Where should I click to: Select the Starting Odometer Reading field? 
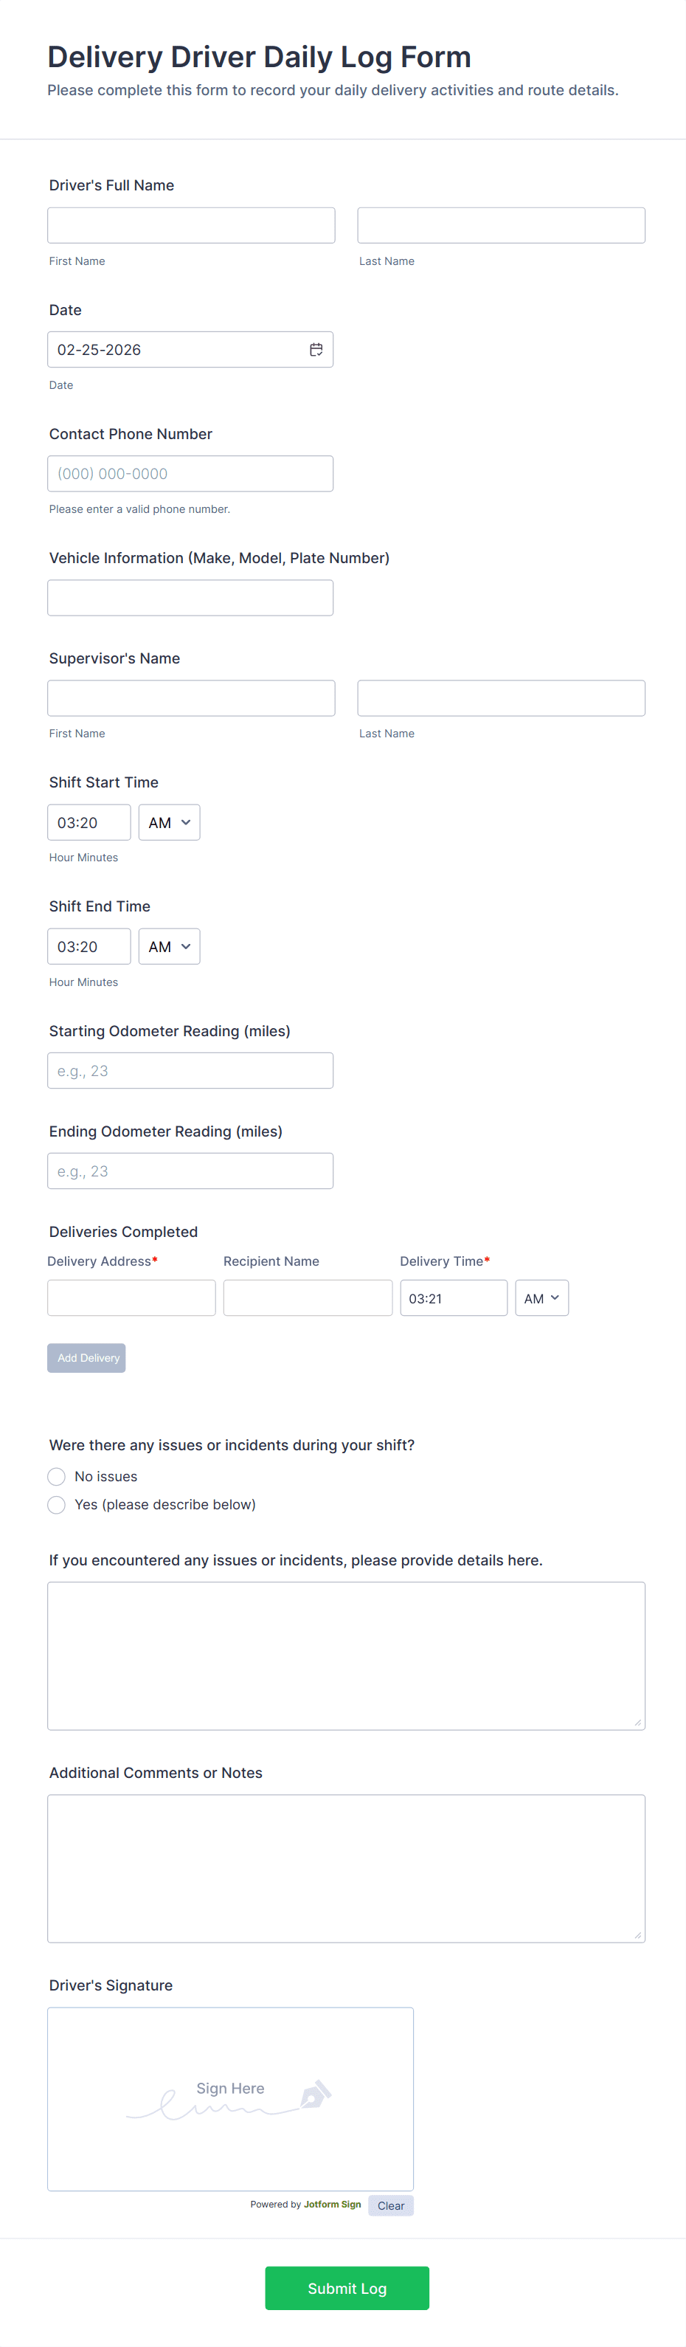coord(190,1071)
